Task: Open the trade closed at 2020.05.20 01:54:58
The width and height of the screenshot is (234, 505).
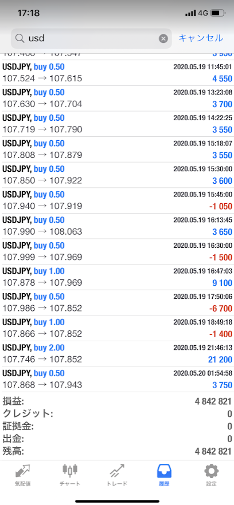Action: pos(117,380)
